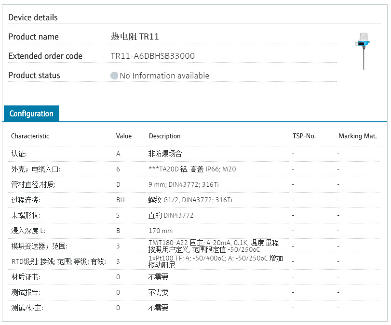
Task: Click the Product name label
Action: (33, 37)
